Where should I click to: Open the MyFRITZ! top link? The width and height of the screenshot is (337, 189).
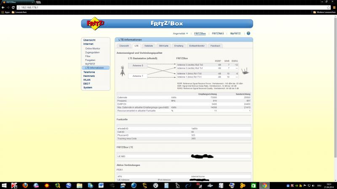tap(235, 34)
